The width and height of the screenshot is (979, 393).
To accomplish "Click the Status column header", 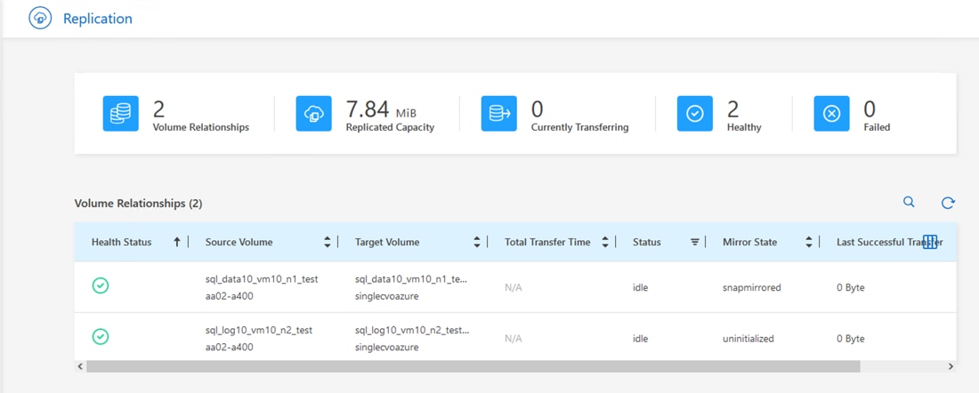I will 647,242.
